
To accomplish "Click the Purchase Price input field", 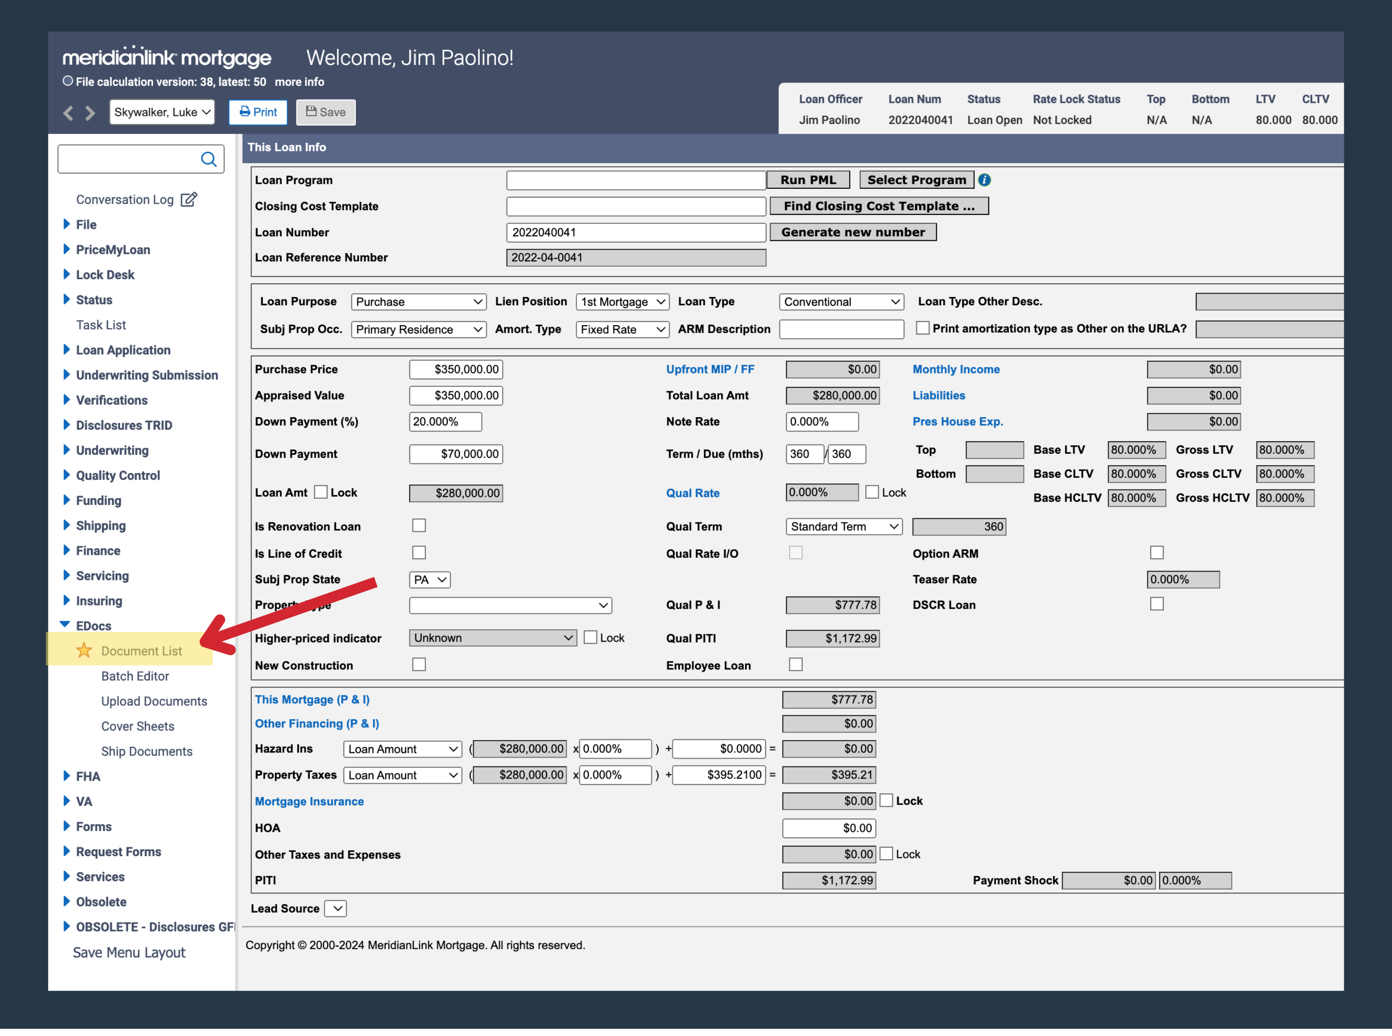I will 456,369.
